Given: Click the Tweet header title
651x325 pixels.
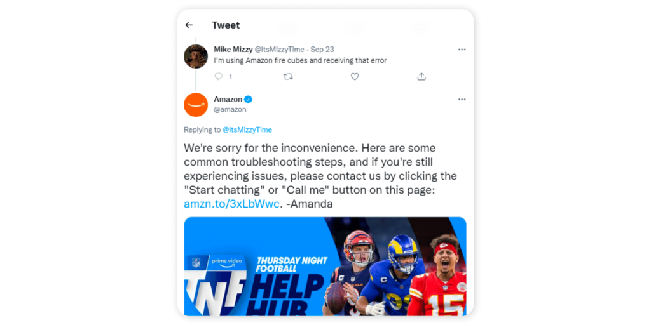Looking at the screenshot, I should coord(226,25).
